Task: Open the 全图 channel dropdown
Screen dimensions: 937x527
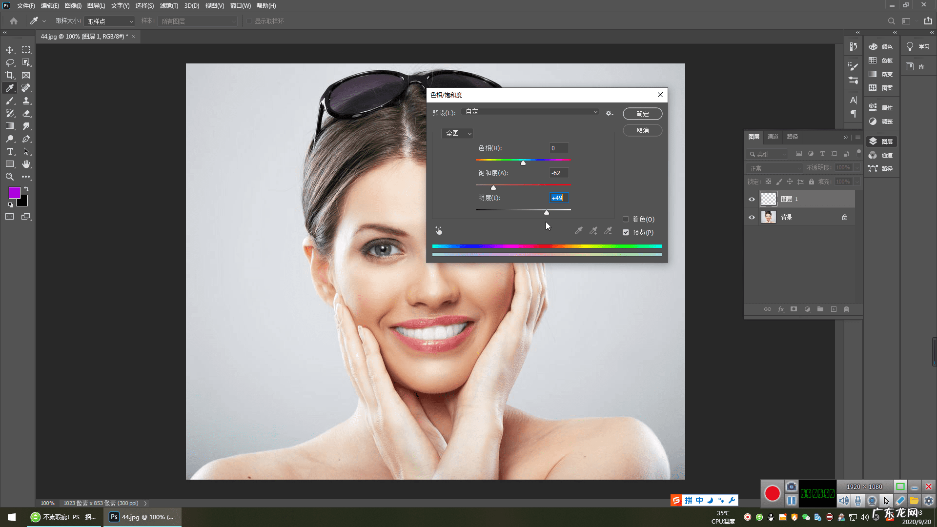Action: [457, 133]
